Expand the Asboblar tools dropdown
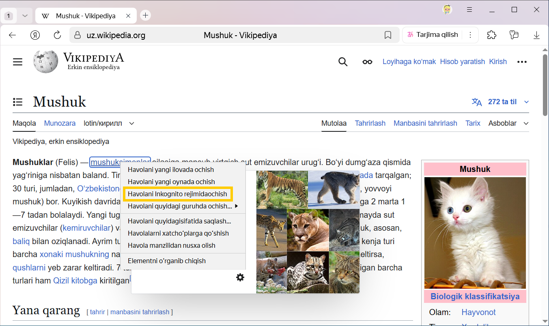The height and width of the screenshot is (326, 549). 526,123
